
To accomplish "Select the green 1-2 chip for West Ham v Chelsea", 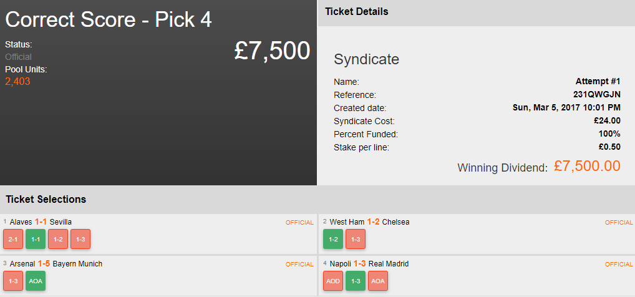I will (x=333, y=239).
